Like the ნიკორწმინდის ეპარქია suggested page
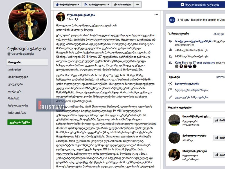Image resolution: width=225 pixels, height=169 pixels. (x=219, y=120)
